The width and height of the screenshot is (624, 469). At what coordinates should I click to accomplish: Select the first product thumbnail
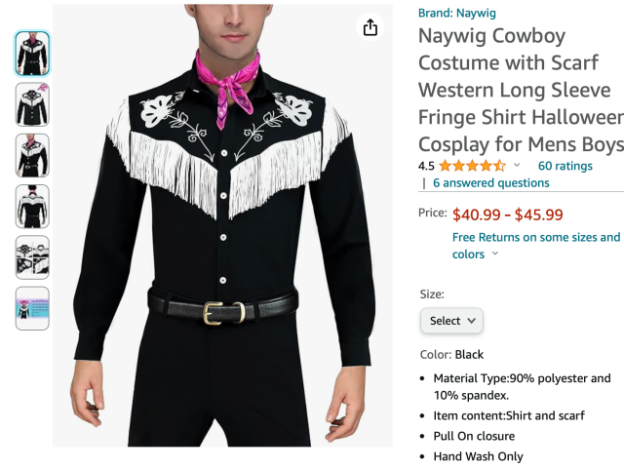point(32,54)
